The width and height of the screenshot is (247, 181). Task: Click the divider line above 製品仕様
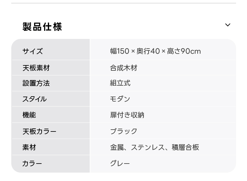(123, 3)
